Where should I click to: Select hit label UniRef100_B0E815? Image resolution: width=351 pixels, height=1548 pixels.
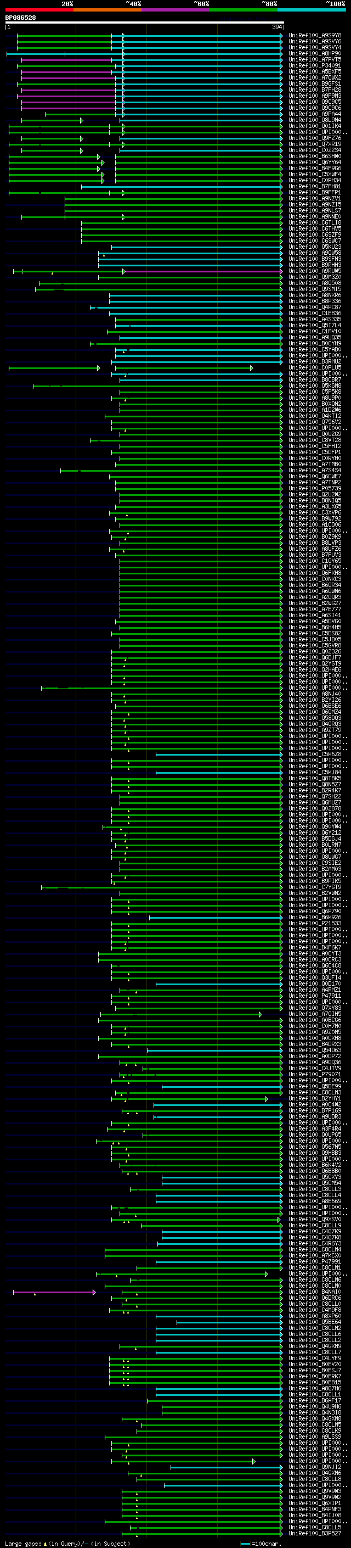(x=315, y=1382)
